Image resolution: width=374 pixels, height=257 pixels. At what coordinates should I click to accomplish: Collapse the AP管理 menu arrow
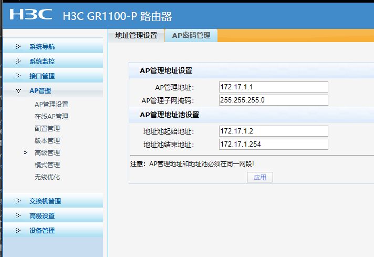click(18, 91)
